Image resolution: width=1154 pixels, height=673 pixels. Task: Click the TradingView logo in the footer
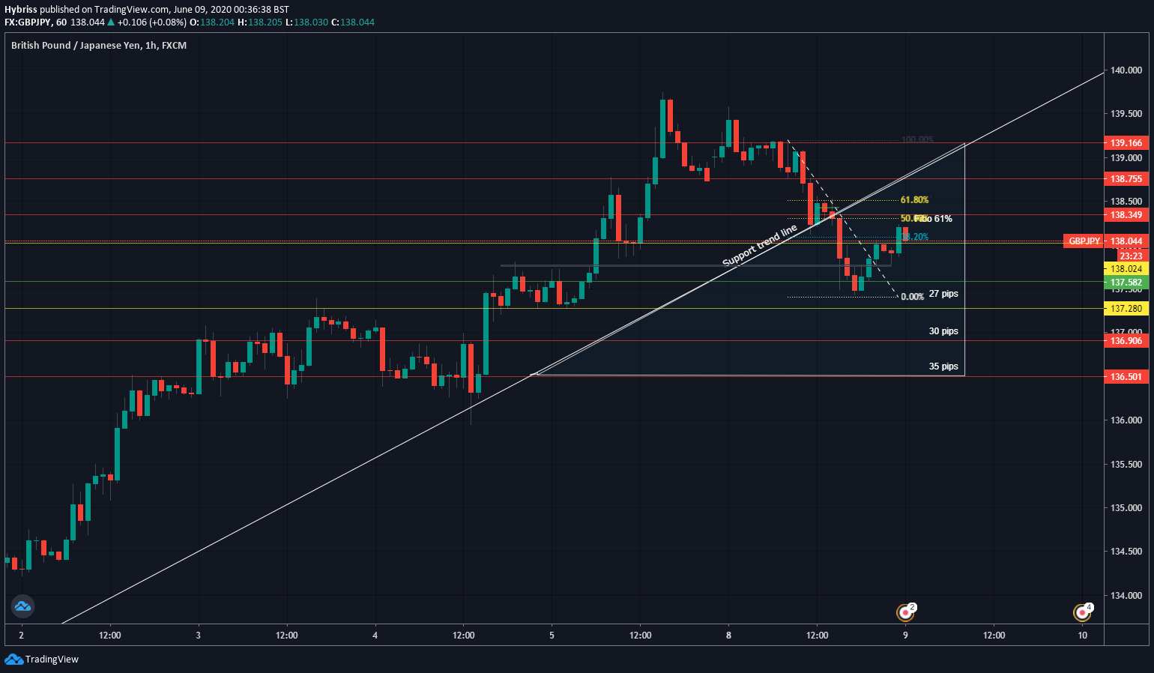tap(42, 659)
